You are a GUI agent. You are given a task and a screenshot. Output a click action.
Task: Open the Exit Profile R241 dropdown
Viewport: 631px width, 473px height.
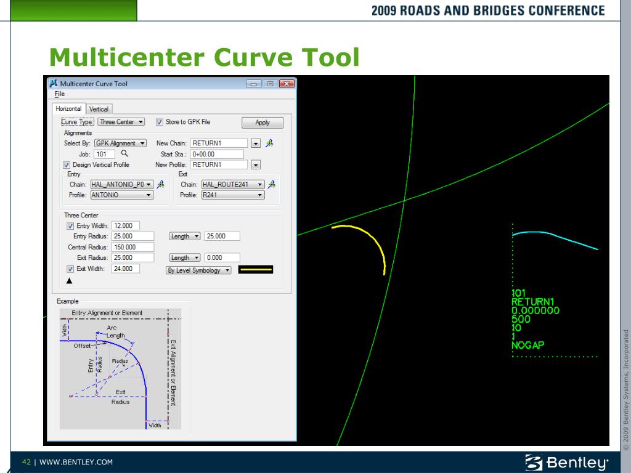(x=233, y=195)
